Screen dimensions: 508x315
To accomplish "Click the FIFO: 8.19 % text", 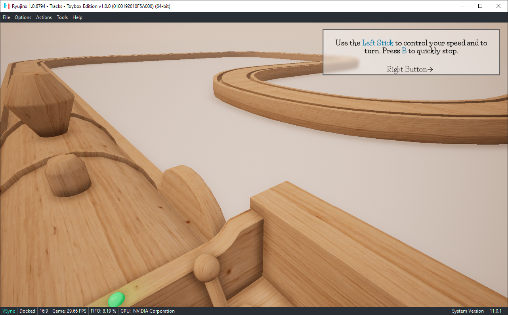I will coord(103,311).
